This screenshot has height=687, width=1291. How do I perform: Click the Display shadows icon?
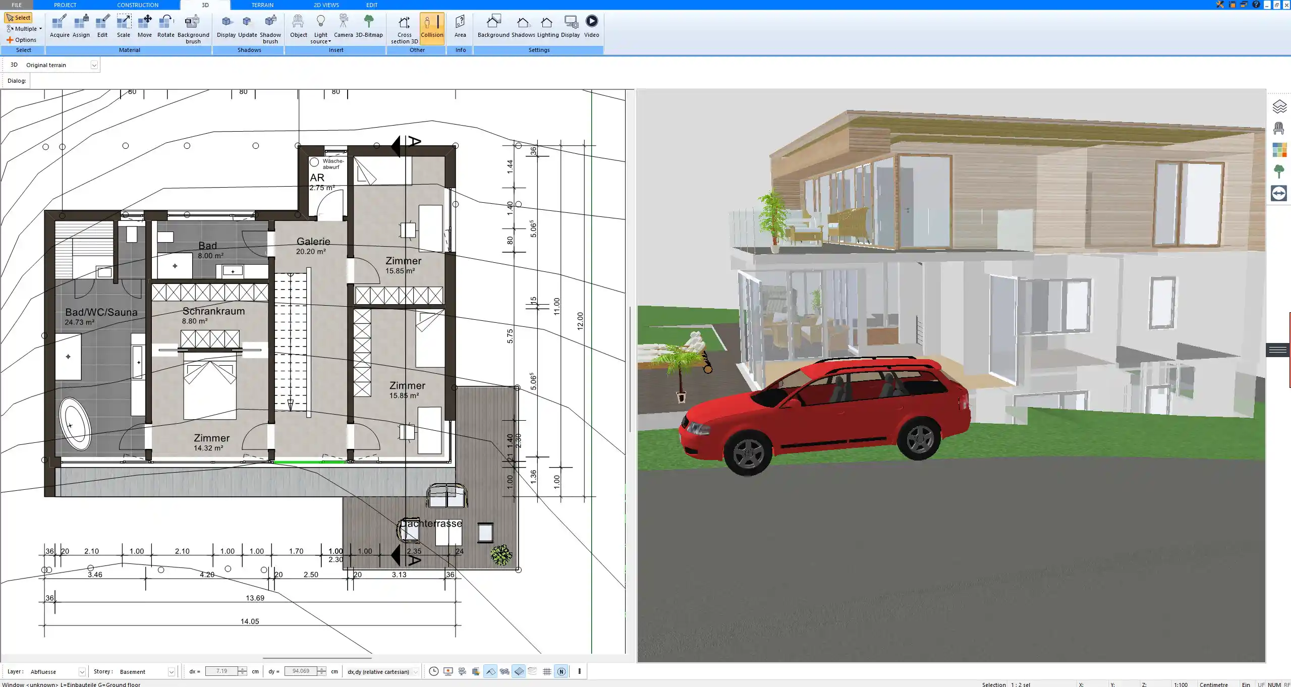tap(227, 26)
